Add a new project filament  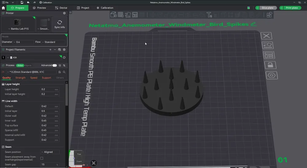50,50
